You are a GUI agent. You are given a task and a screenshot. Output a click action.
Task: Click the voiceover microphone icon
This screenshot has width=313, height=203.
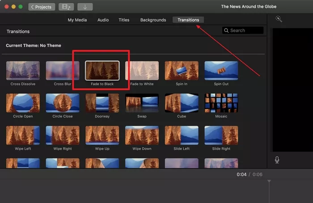(277, 160)
